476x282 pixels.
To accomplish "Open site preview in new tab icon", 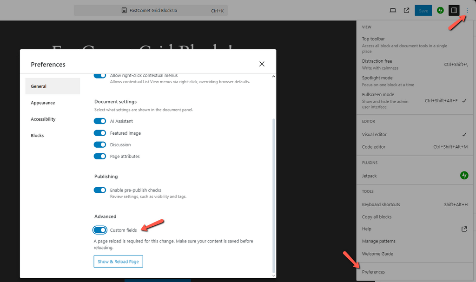I will point(406,10).
